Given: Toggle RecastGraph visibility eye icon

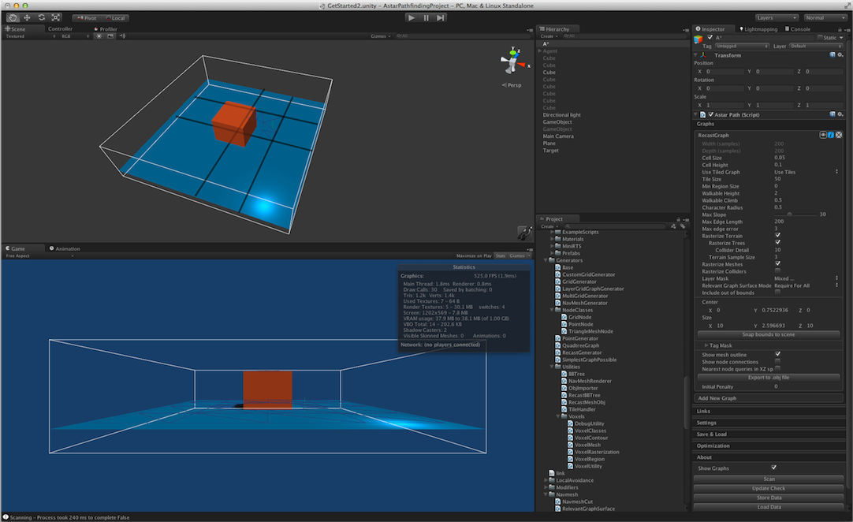Looking at the screenshot, I should pyautogui.click(x=823, y=135).
